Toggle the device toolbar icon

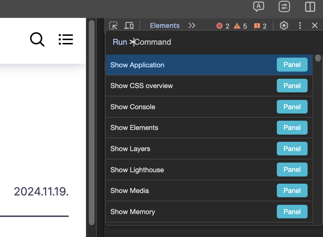tap(129, 25)
